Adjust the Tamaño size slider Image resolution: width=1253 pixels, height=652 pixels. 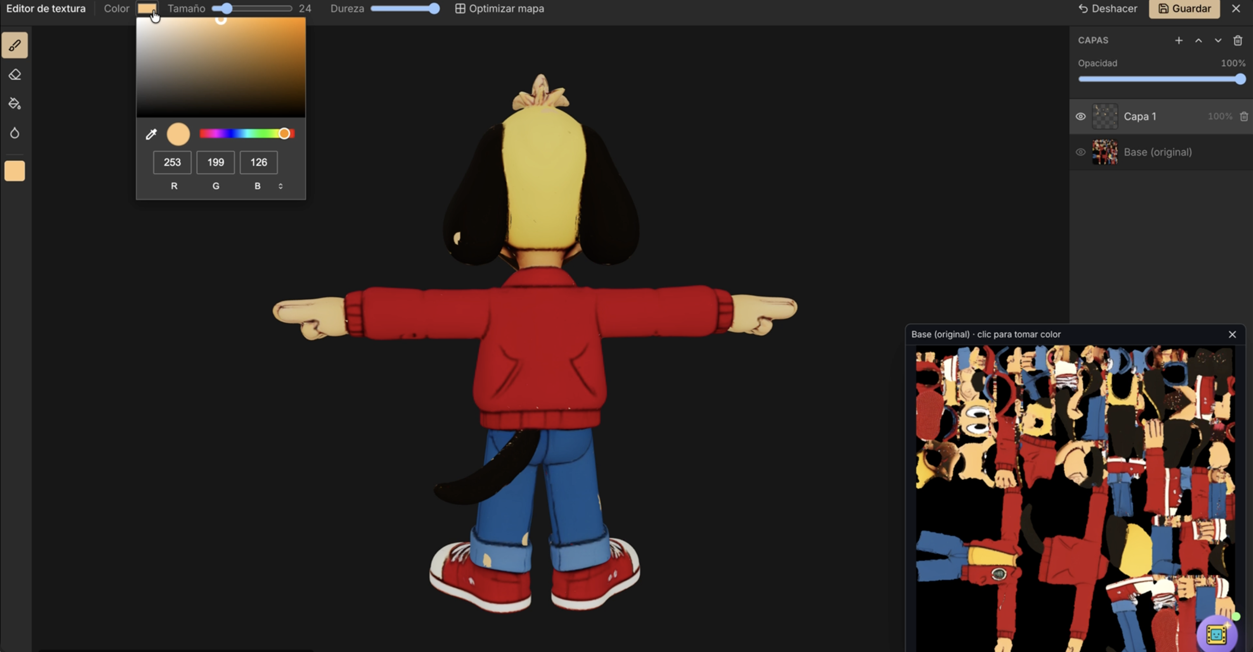[x=252, y=8]
